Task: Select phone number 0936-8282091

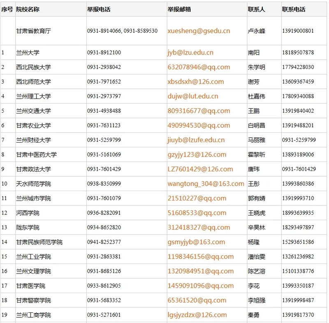Action: 104,213
